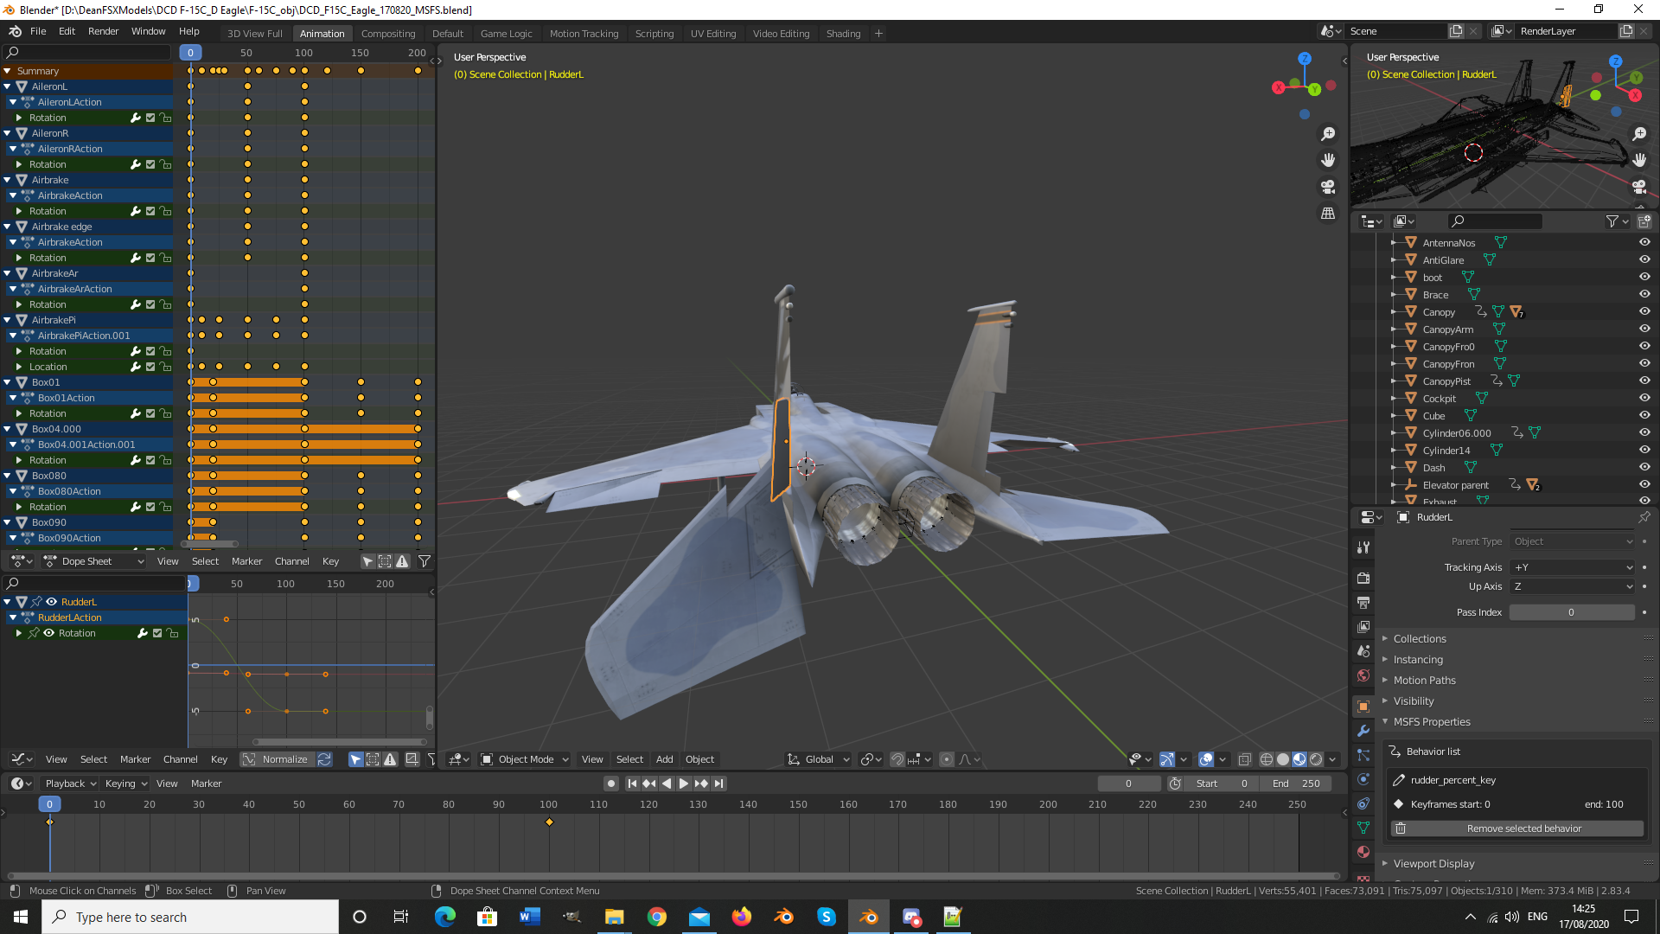Image resolution: width=1660 pixels, height=934 pixels.
Task: Open the outliner filter options icon
Action: pyautogui.click(x=1614, y=221)
